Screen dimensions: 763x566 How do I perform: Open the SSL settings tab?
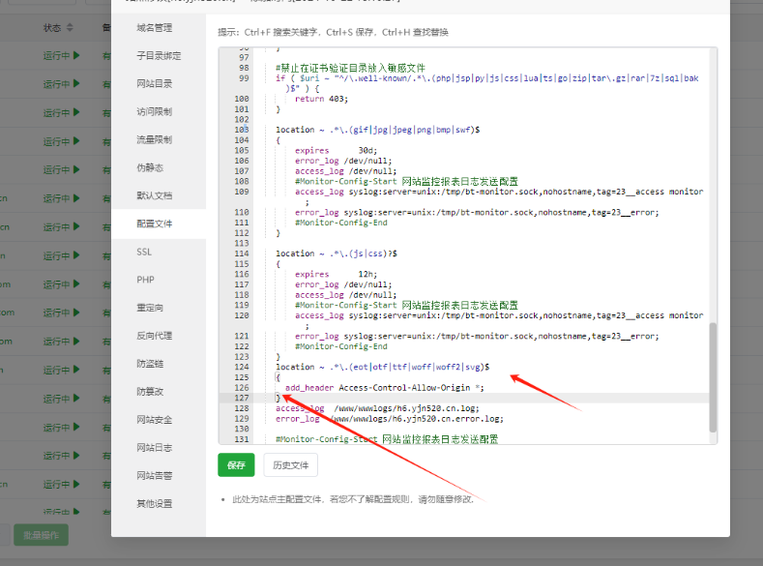pos(144,252)
